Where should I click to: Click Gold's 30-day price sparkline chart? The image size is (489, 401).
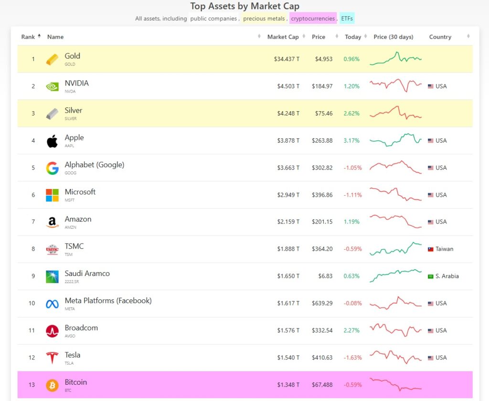pyautogui.click(x=394, y=58)
